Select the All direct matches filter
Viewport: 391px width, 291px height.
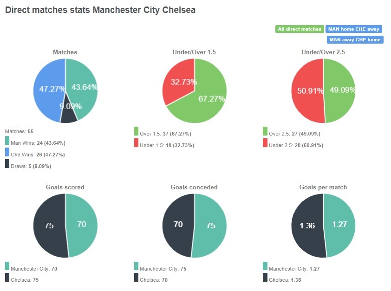[300, 29]
